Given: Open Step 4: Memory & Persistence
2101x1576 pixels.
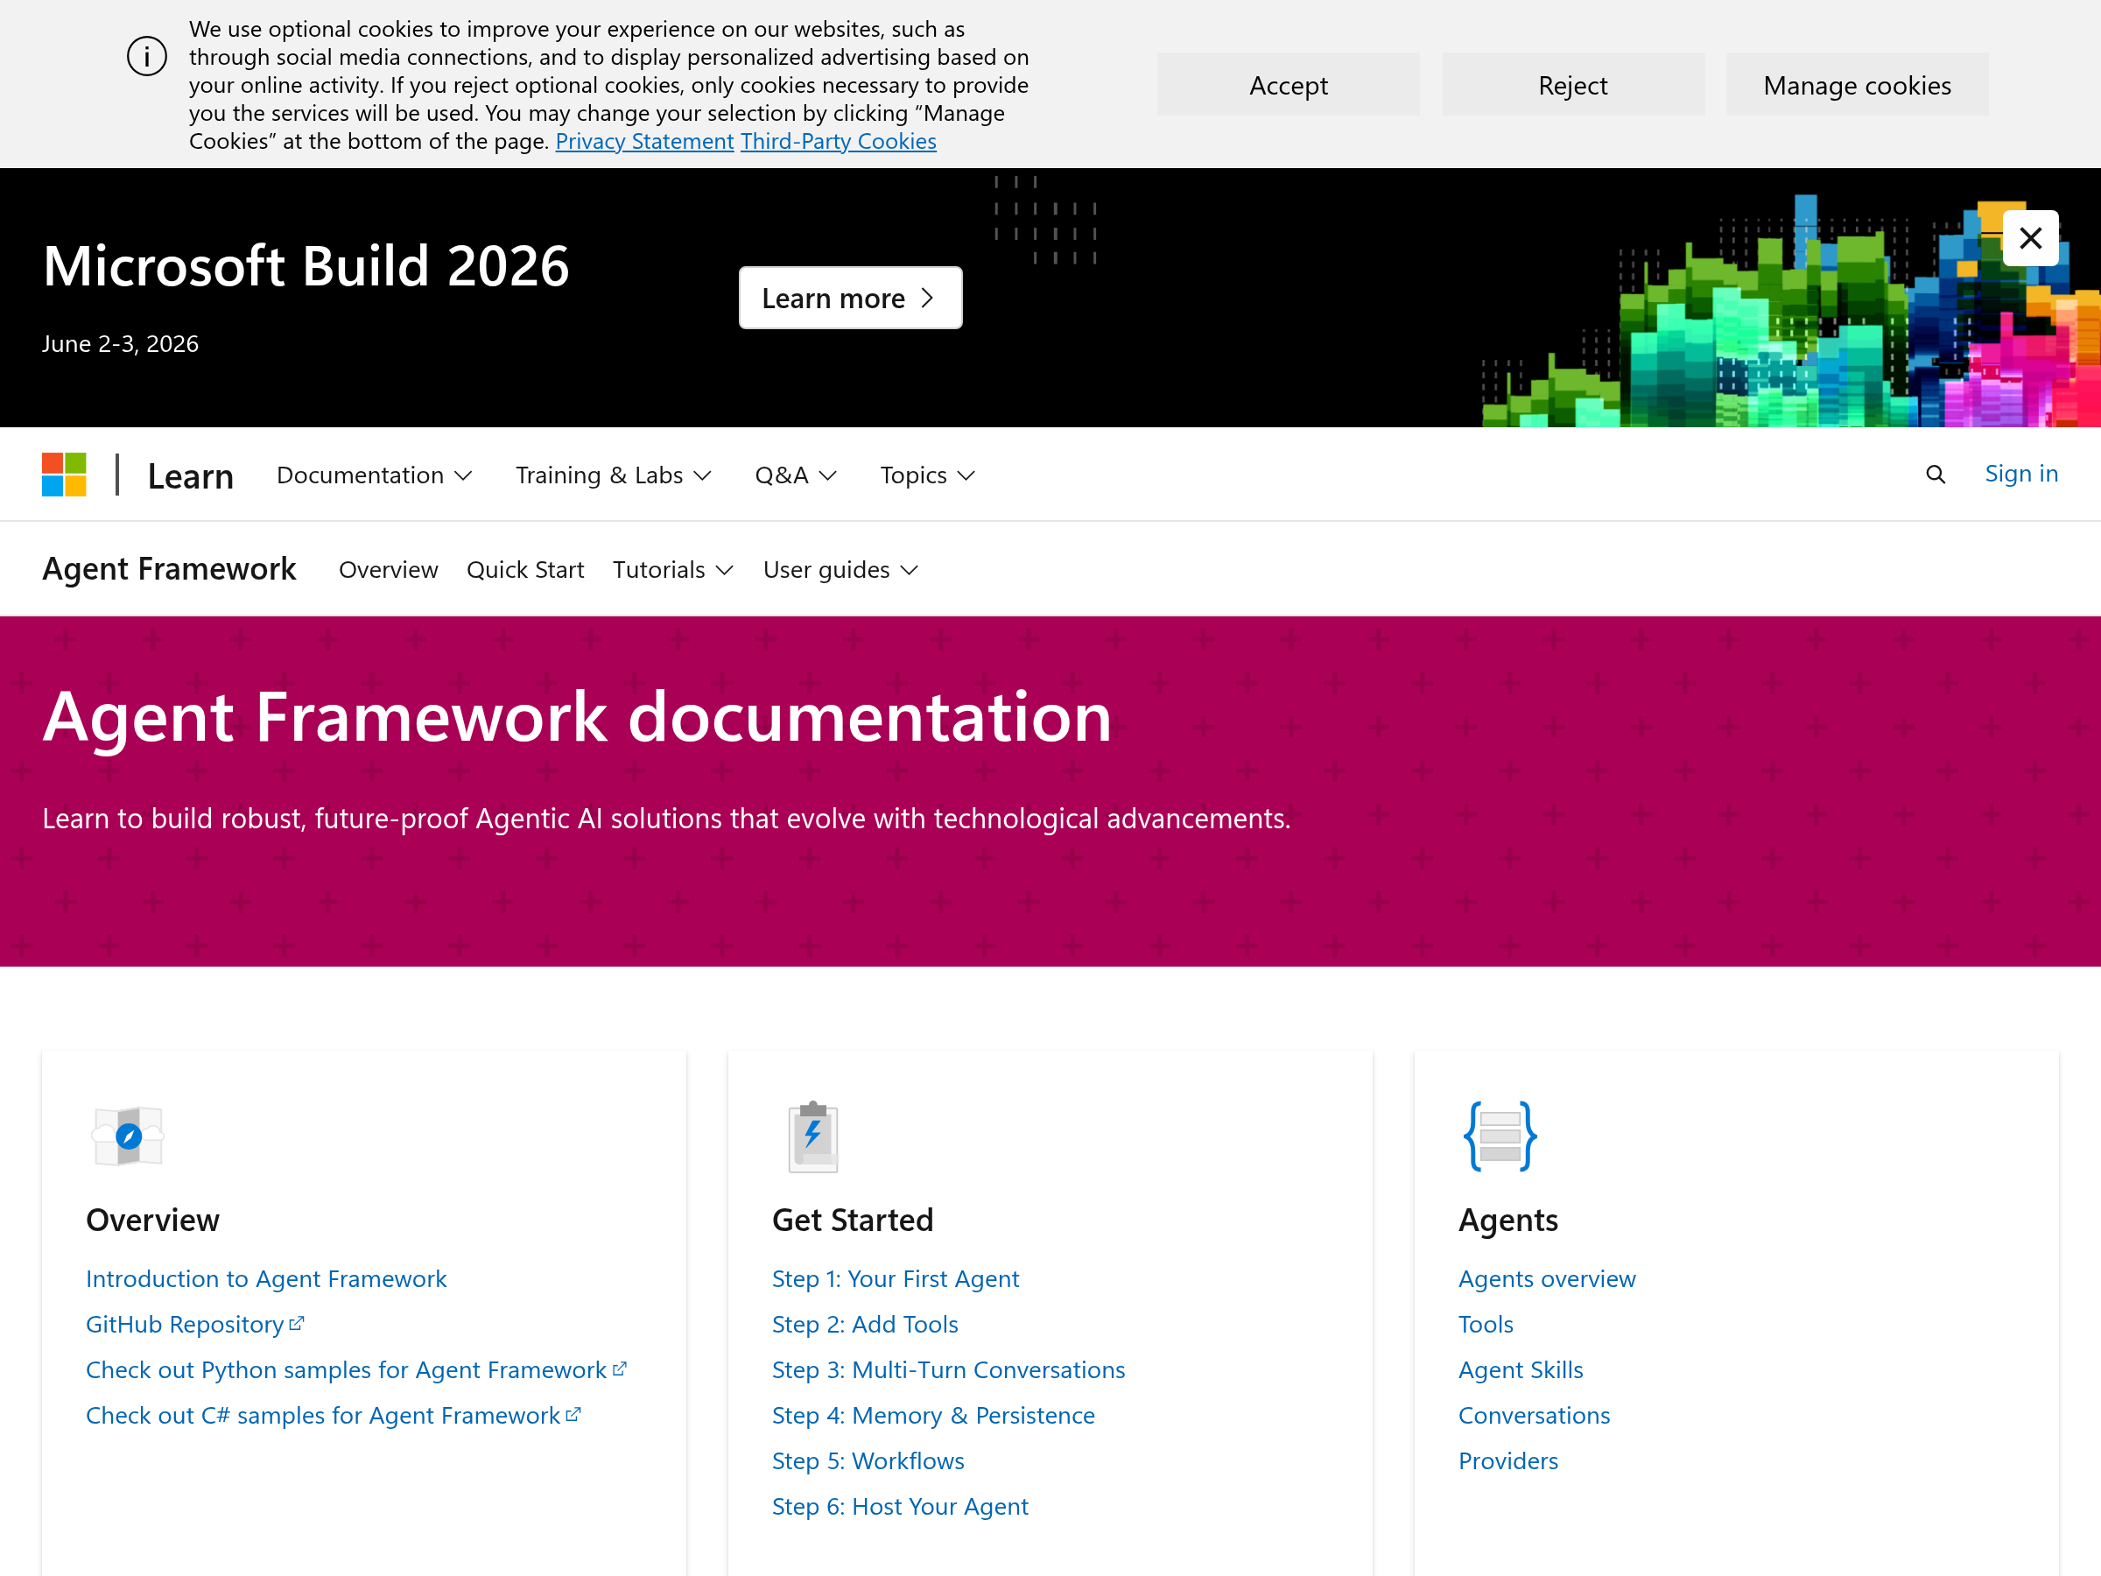Looking at the screenshot, I should (x=934, y=1415).
